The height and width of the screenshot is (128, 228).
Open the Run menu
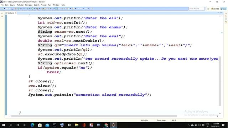coord(50,5)
